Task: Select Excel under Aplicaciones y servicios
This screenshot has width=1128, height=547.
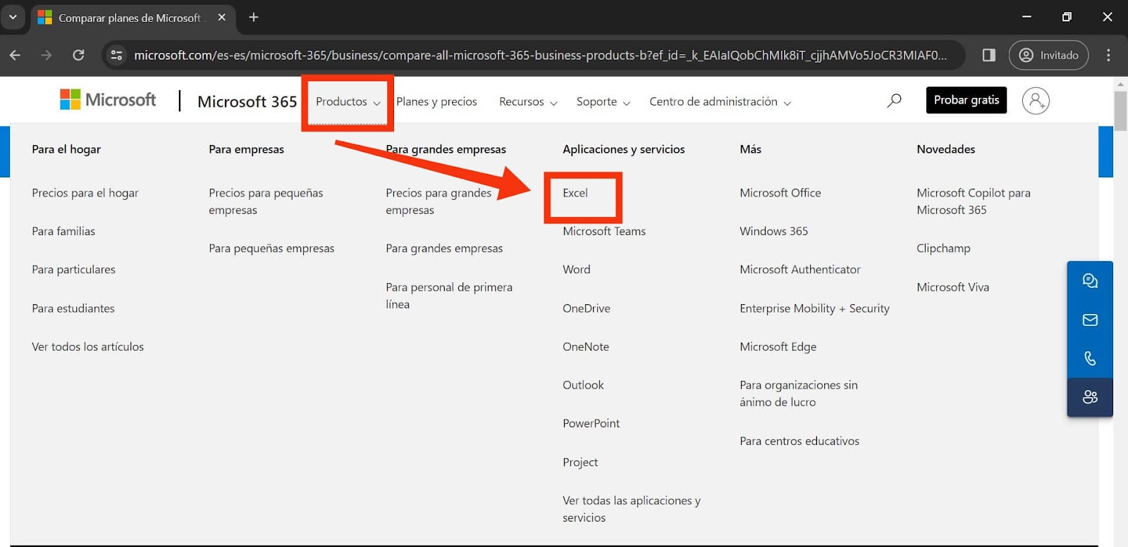Action: [575, 193]
